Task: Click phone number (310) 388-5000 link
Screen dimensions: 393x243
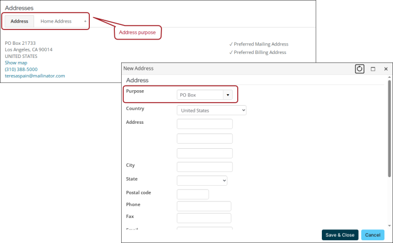Action: [x=21, y=69]
